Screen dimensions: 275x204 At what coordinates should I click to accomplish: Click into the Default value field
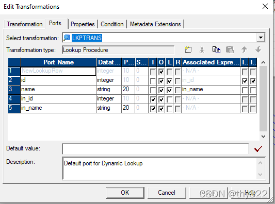point(155,149)
